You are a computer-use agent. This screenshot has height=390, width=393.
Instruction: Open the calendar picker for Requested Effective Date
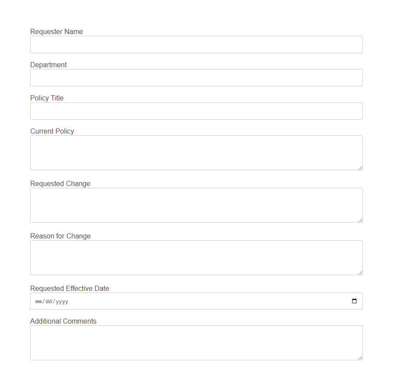(354, 301)
